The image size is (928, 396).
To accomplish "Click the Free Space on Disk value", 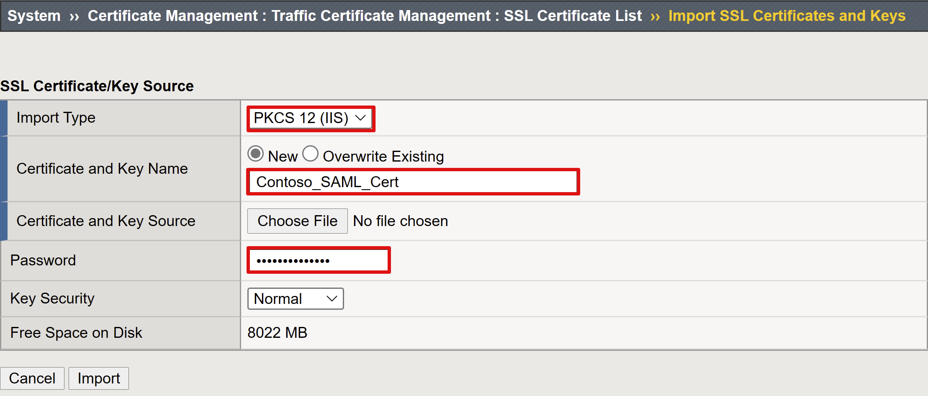I will pyautogui.click(x=278, y=332).
